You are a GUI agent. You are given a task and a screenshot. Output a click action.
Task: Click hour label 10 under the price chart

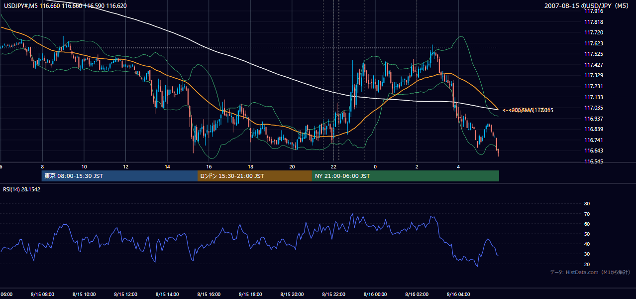(x=84, y=167)
